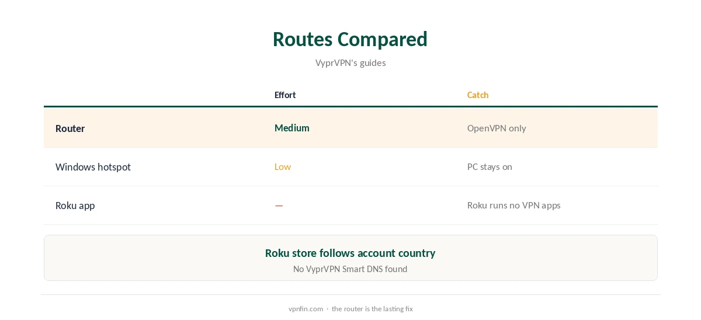
Task: Click the 'Routes Compared' heading
Action: tap(350, 39)
